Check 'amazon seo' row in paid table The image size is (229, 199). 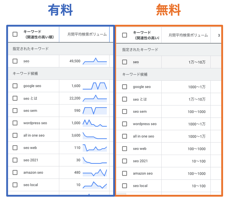(x=15, y=173)
